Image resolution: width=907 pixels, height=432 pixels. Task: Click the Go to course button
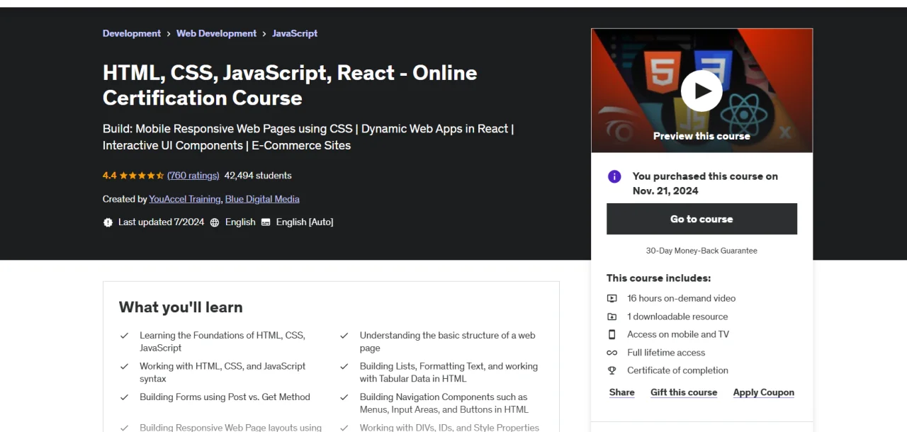[x=702, y=219]
